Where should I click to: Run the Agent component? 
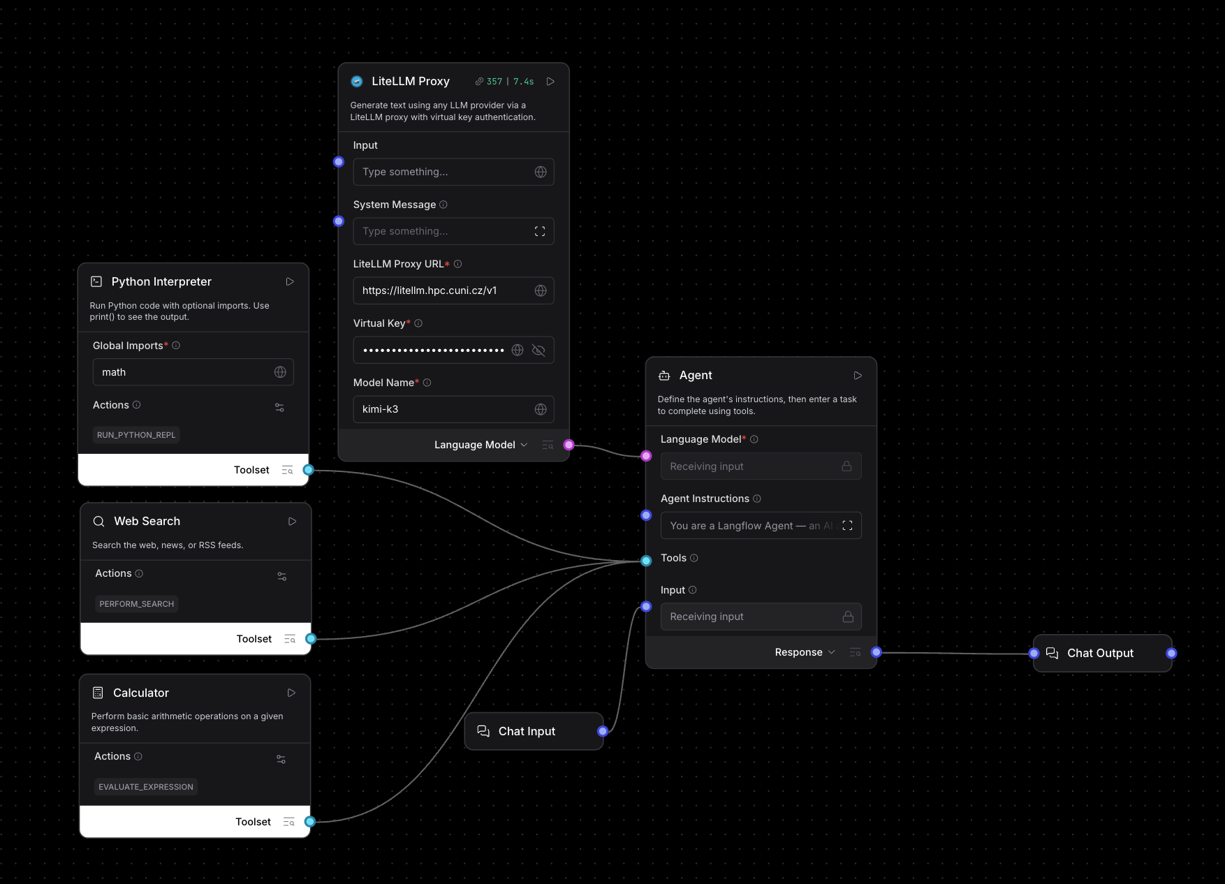[x=858, y=376]
